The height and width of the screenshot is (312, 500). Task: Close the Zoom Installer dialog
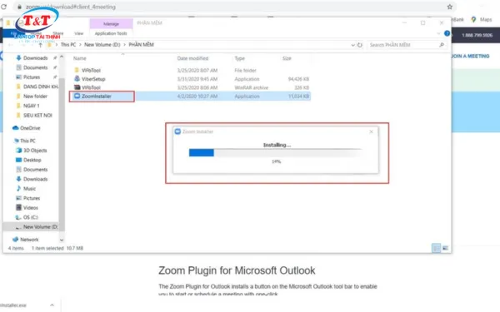pos(371,131)
